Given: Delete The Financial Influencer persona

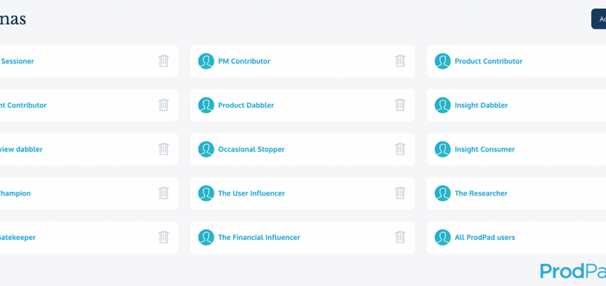Looking at the screenshot, I should [400, 237].
